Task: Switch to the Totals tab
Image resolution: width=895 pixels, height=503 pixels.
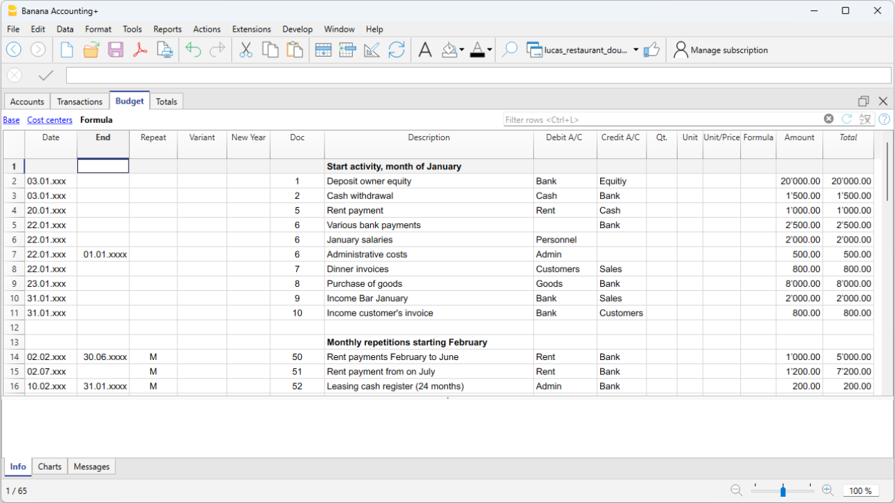Action: click(166, 102)
